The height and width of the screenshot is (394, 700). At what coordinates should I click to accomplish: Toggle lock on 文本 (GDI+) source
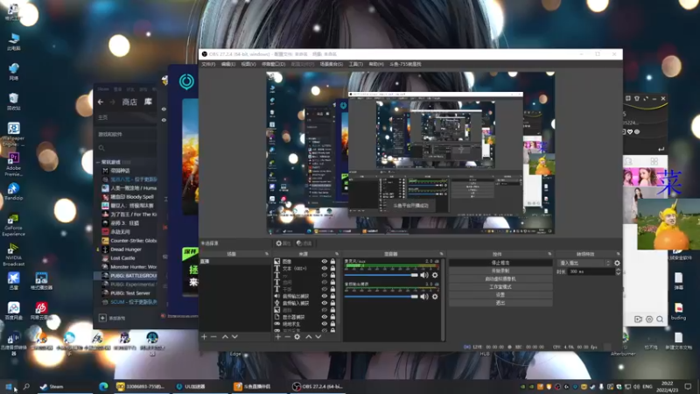click(332, 269)
